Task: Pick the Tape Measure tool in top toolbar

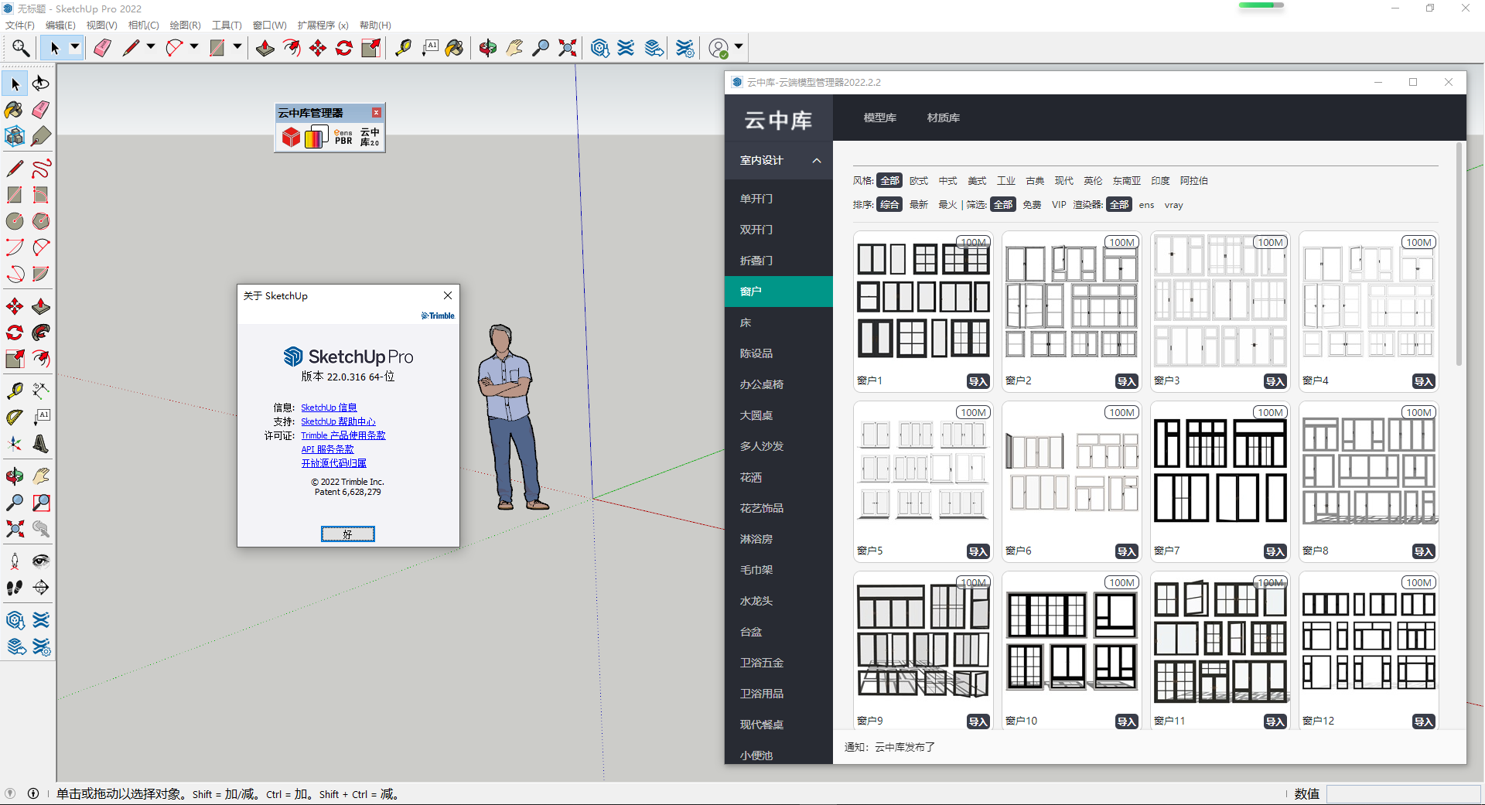Action: point(403,48)
